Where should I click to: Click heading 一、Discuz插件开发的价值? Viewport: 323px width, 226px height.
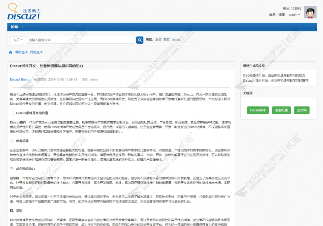(29, 113)
